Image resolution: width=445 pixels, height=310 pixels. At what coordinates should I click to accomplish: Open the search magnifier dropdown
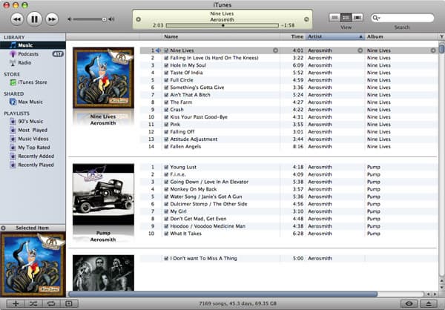(376, 18)
